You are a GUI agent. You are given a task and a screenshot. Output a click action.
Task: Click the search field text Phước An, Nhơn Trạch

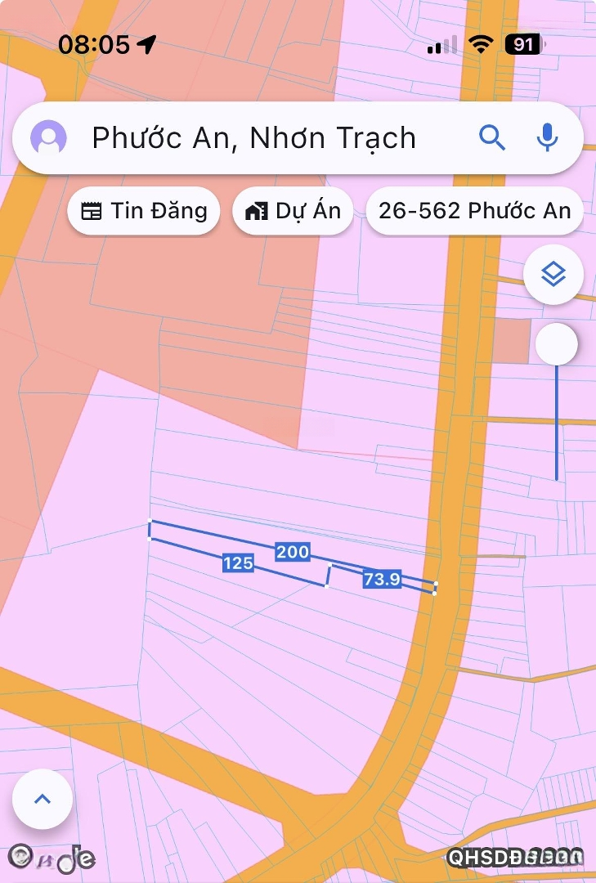pos(253,138)
